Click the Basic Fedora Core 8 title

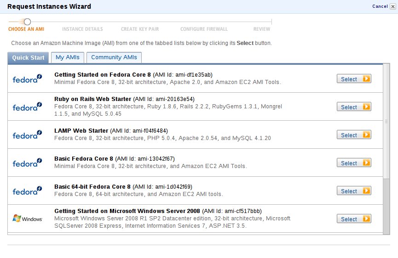click(83, 159)
